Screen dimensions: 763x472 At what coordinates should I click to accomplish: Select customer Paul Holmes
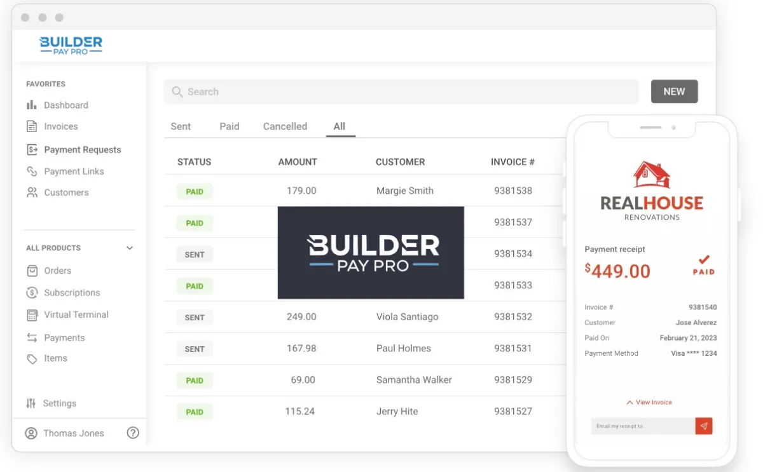pyautogui.click(x=404, y=348)
